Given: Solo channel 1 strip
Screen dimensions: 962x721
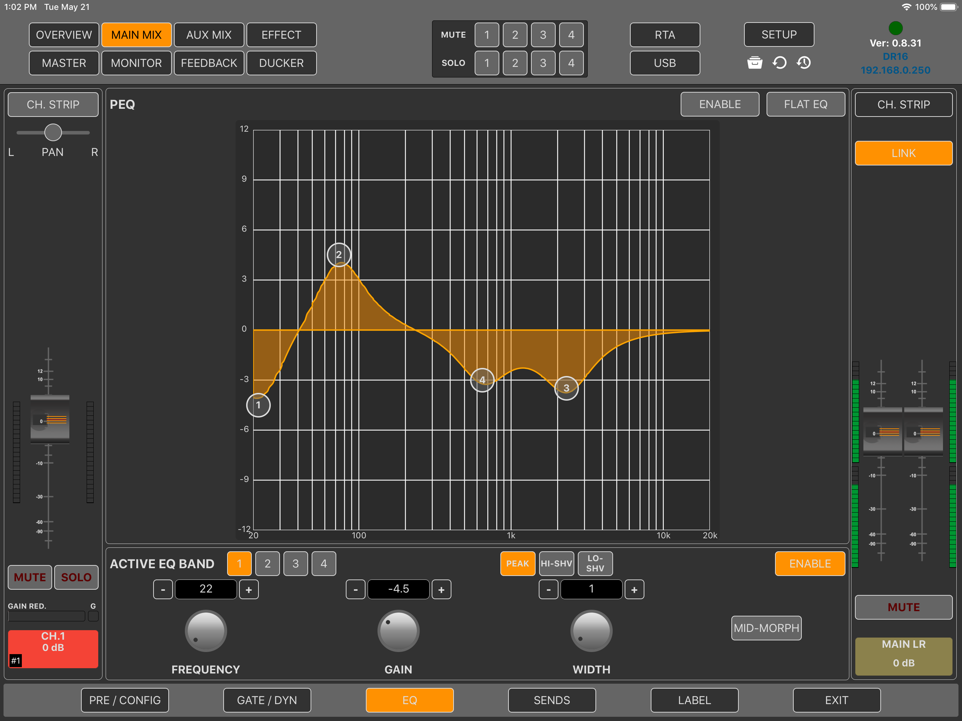Looking at the screenshot, I should (76, 577).
